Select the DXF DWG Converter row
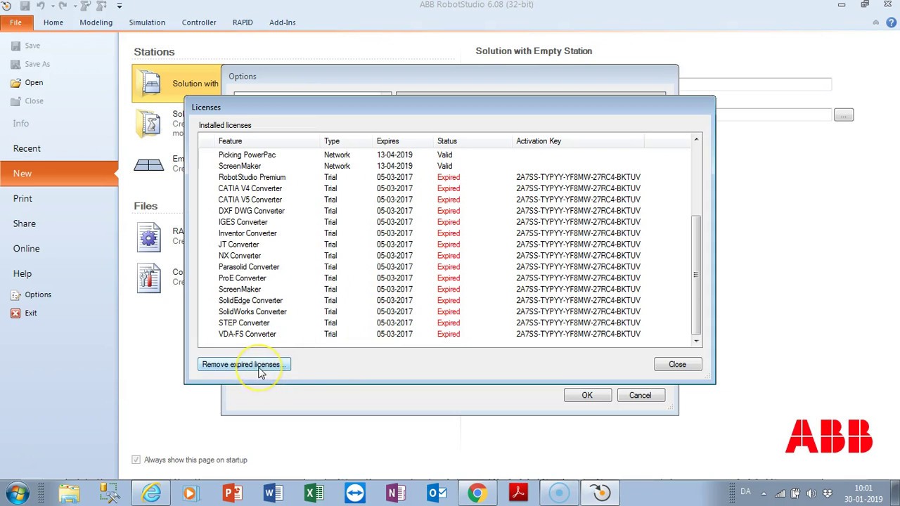 pos(444,211)
